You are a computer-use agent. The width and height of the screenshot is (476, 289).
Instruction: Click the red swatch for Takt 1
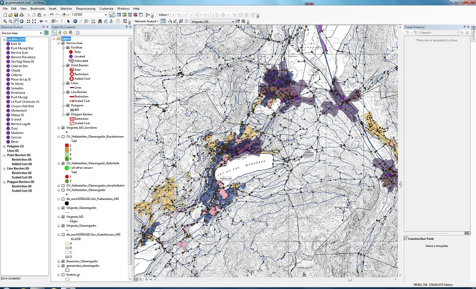point(67,145)
